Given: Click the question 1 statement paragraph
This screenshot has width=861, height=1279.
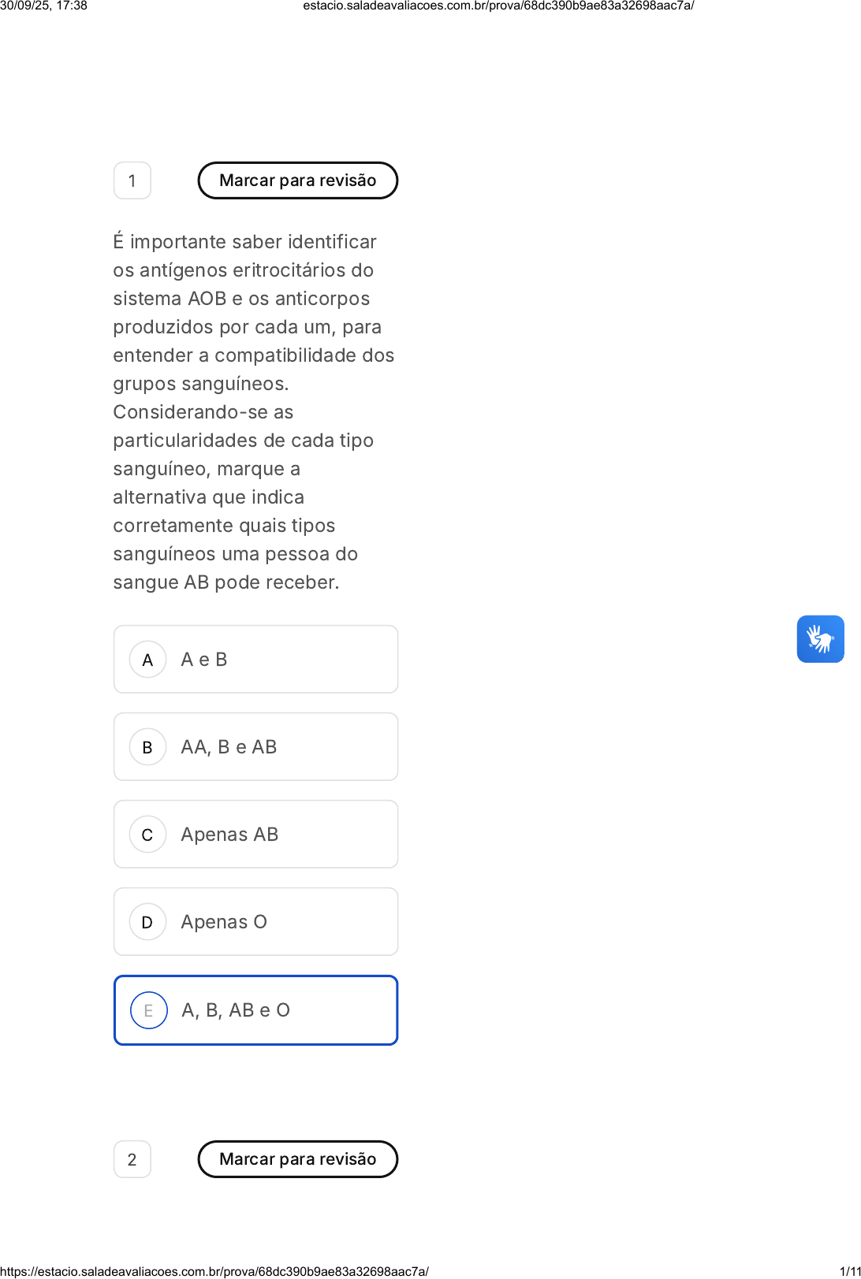Looking at the screenshot, I should [x=254, y=412].
